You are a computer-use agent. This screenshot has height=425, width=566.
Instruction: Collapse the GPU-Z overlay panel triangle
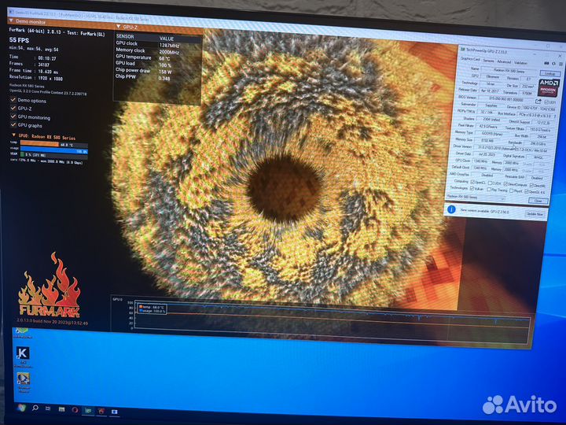[119, 26]
